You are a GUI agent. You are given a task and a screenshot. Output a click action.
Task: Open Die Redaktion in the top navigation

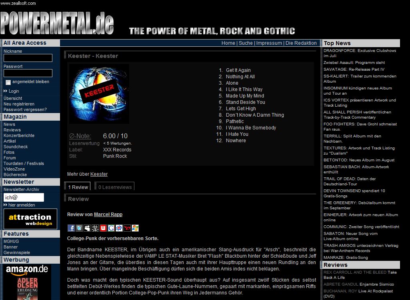pos(301,43)
